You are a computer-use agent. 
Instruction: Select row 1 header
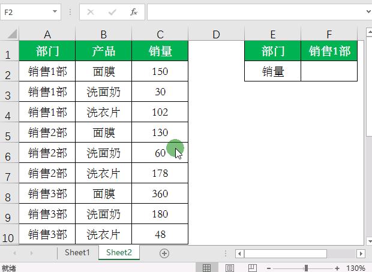click(9, 51)
